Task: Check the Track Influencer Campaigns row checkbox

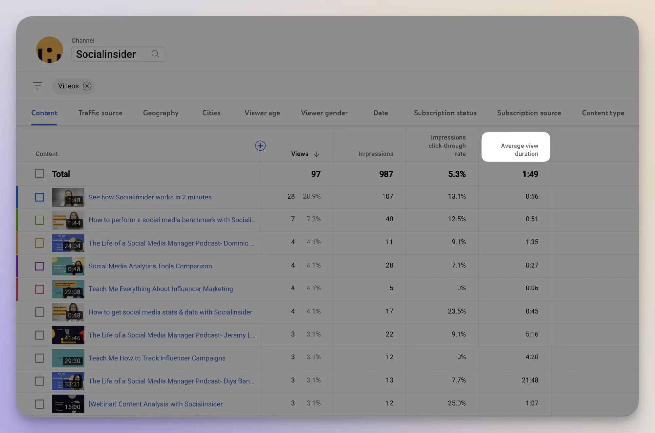Action: 40,358
